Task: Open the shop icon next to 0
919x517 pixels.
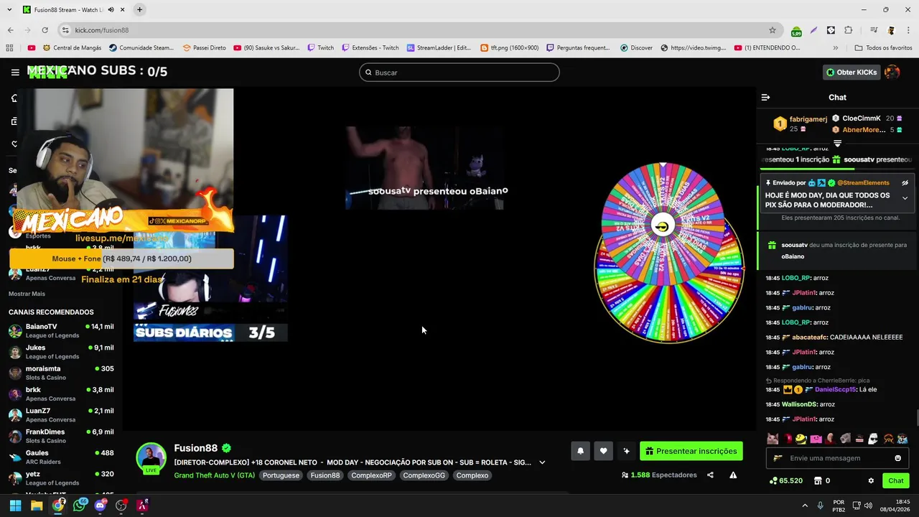Action: pos(818,481)
